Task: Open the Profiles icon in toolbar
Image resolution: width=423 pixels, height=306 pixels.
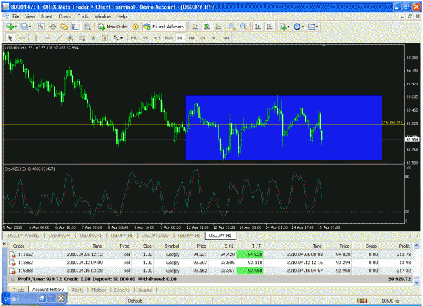Action: (x=24, y=26)
